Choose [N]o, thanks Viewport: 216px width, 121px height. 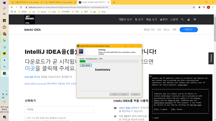click(177, 110)
